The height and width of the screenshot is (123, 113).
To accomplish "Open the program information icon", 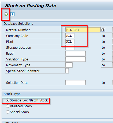I will pos(13,14).
